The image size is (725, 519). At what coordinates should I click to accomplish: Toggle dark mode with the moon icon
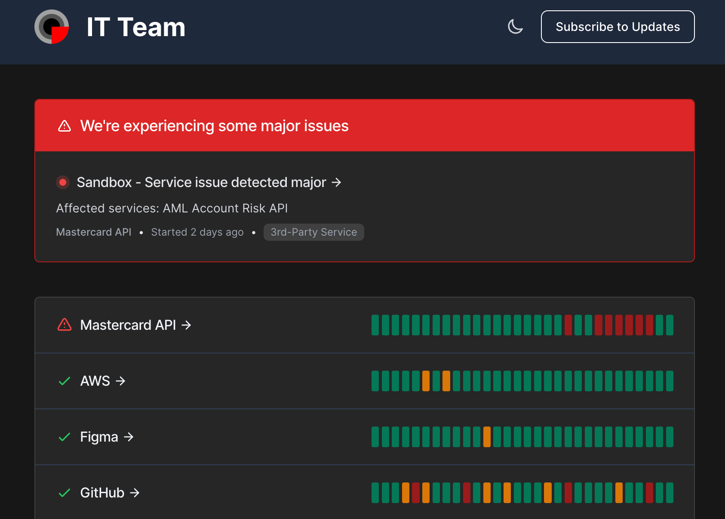tap(515, 27)
